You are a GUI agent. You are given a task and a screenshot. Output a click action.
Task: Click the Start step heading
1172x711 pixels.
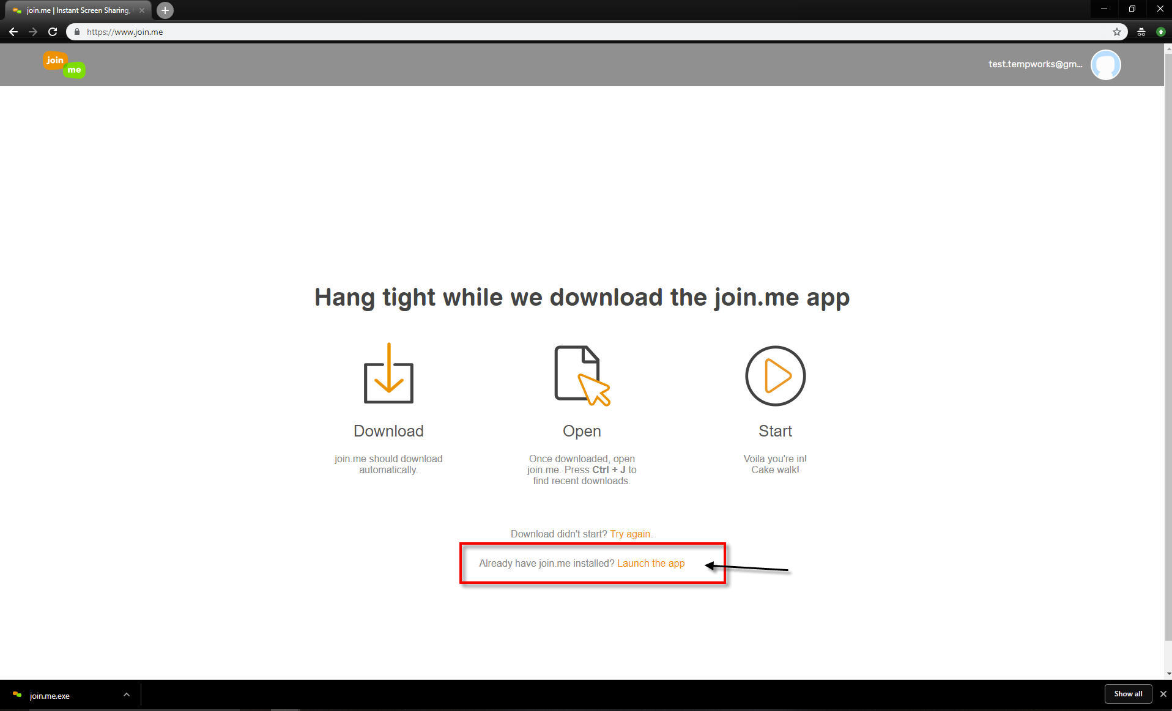click(x=775, y=431)
